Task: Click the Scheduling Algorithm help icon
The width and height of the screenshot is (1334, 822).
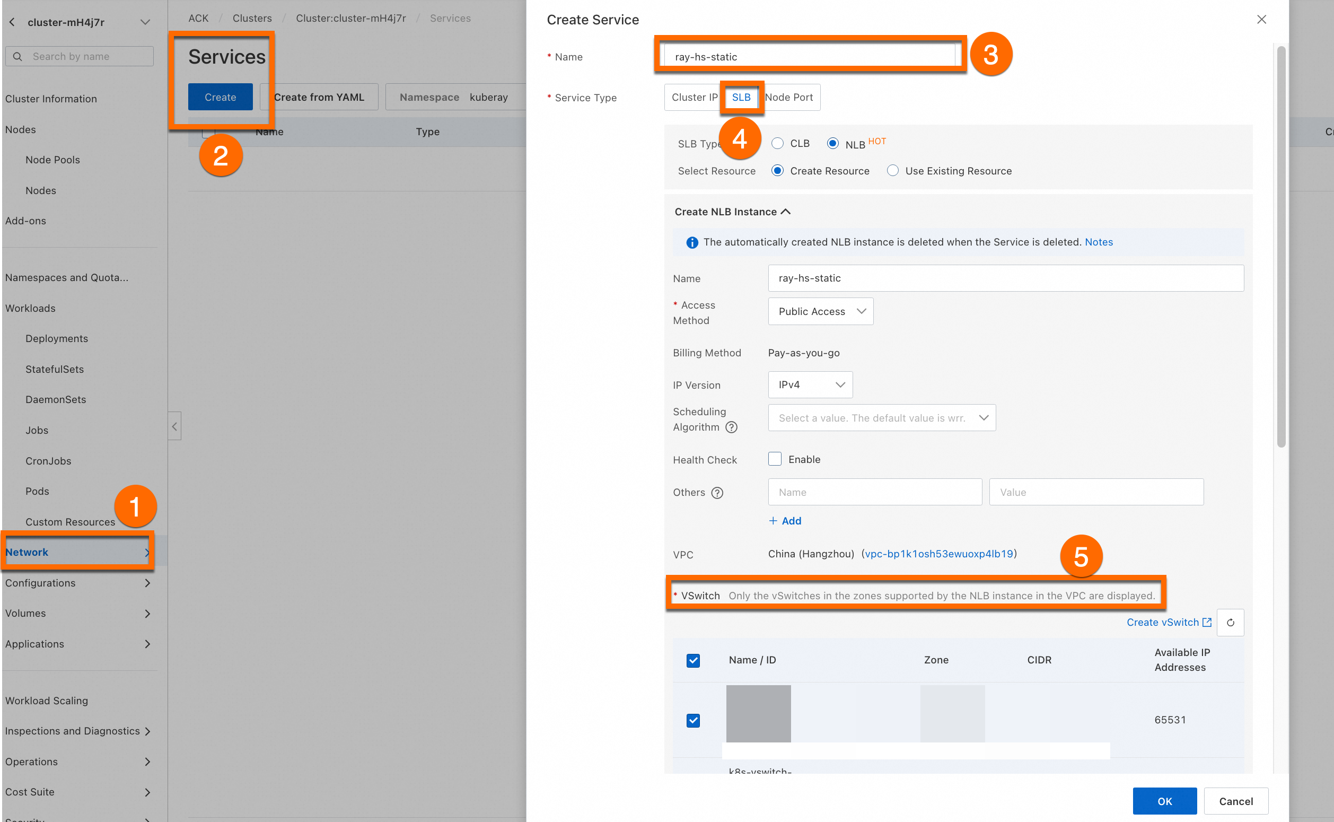Action: (x=731, y=427)
